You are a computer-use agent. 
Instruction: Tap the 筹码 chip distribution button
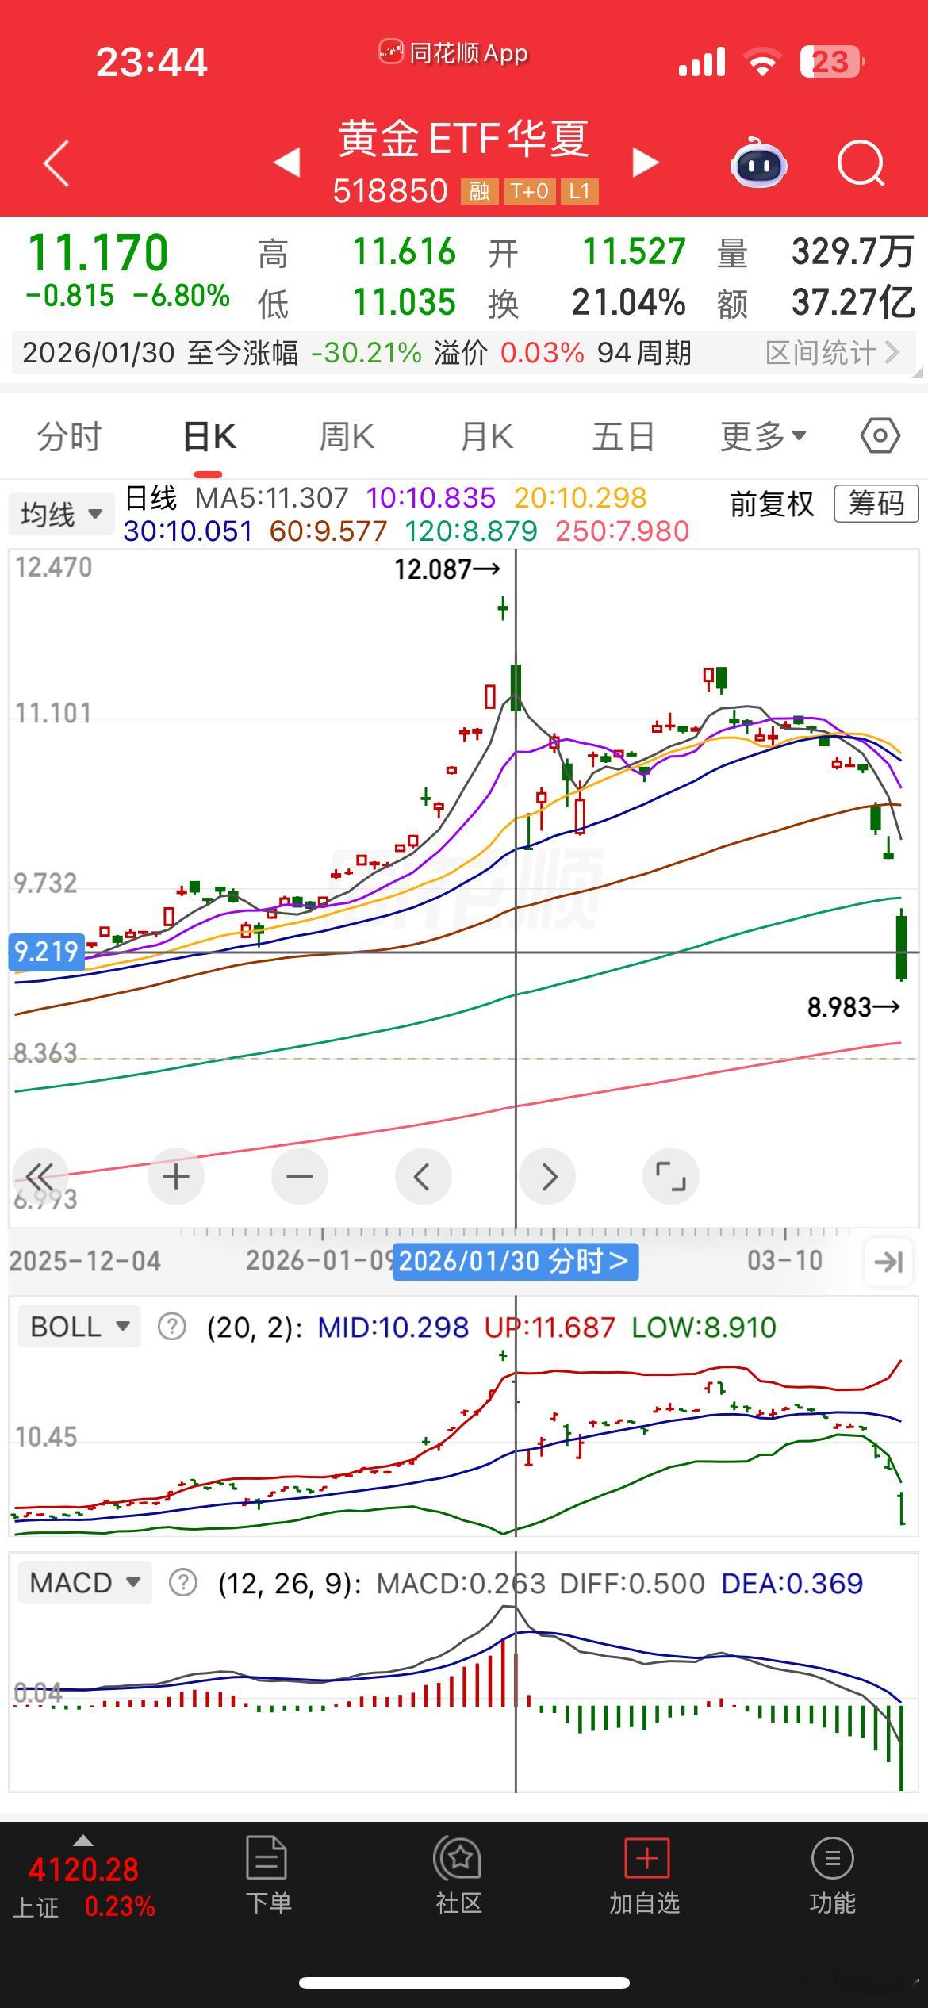(x=876, y=504)
